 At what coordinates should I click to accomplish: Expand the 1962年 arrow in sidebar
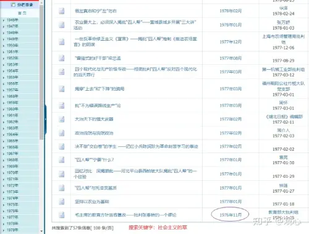(x=4, y=122)
